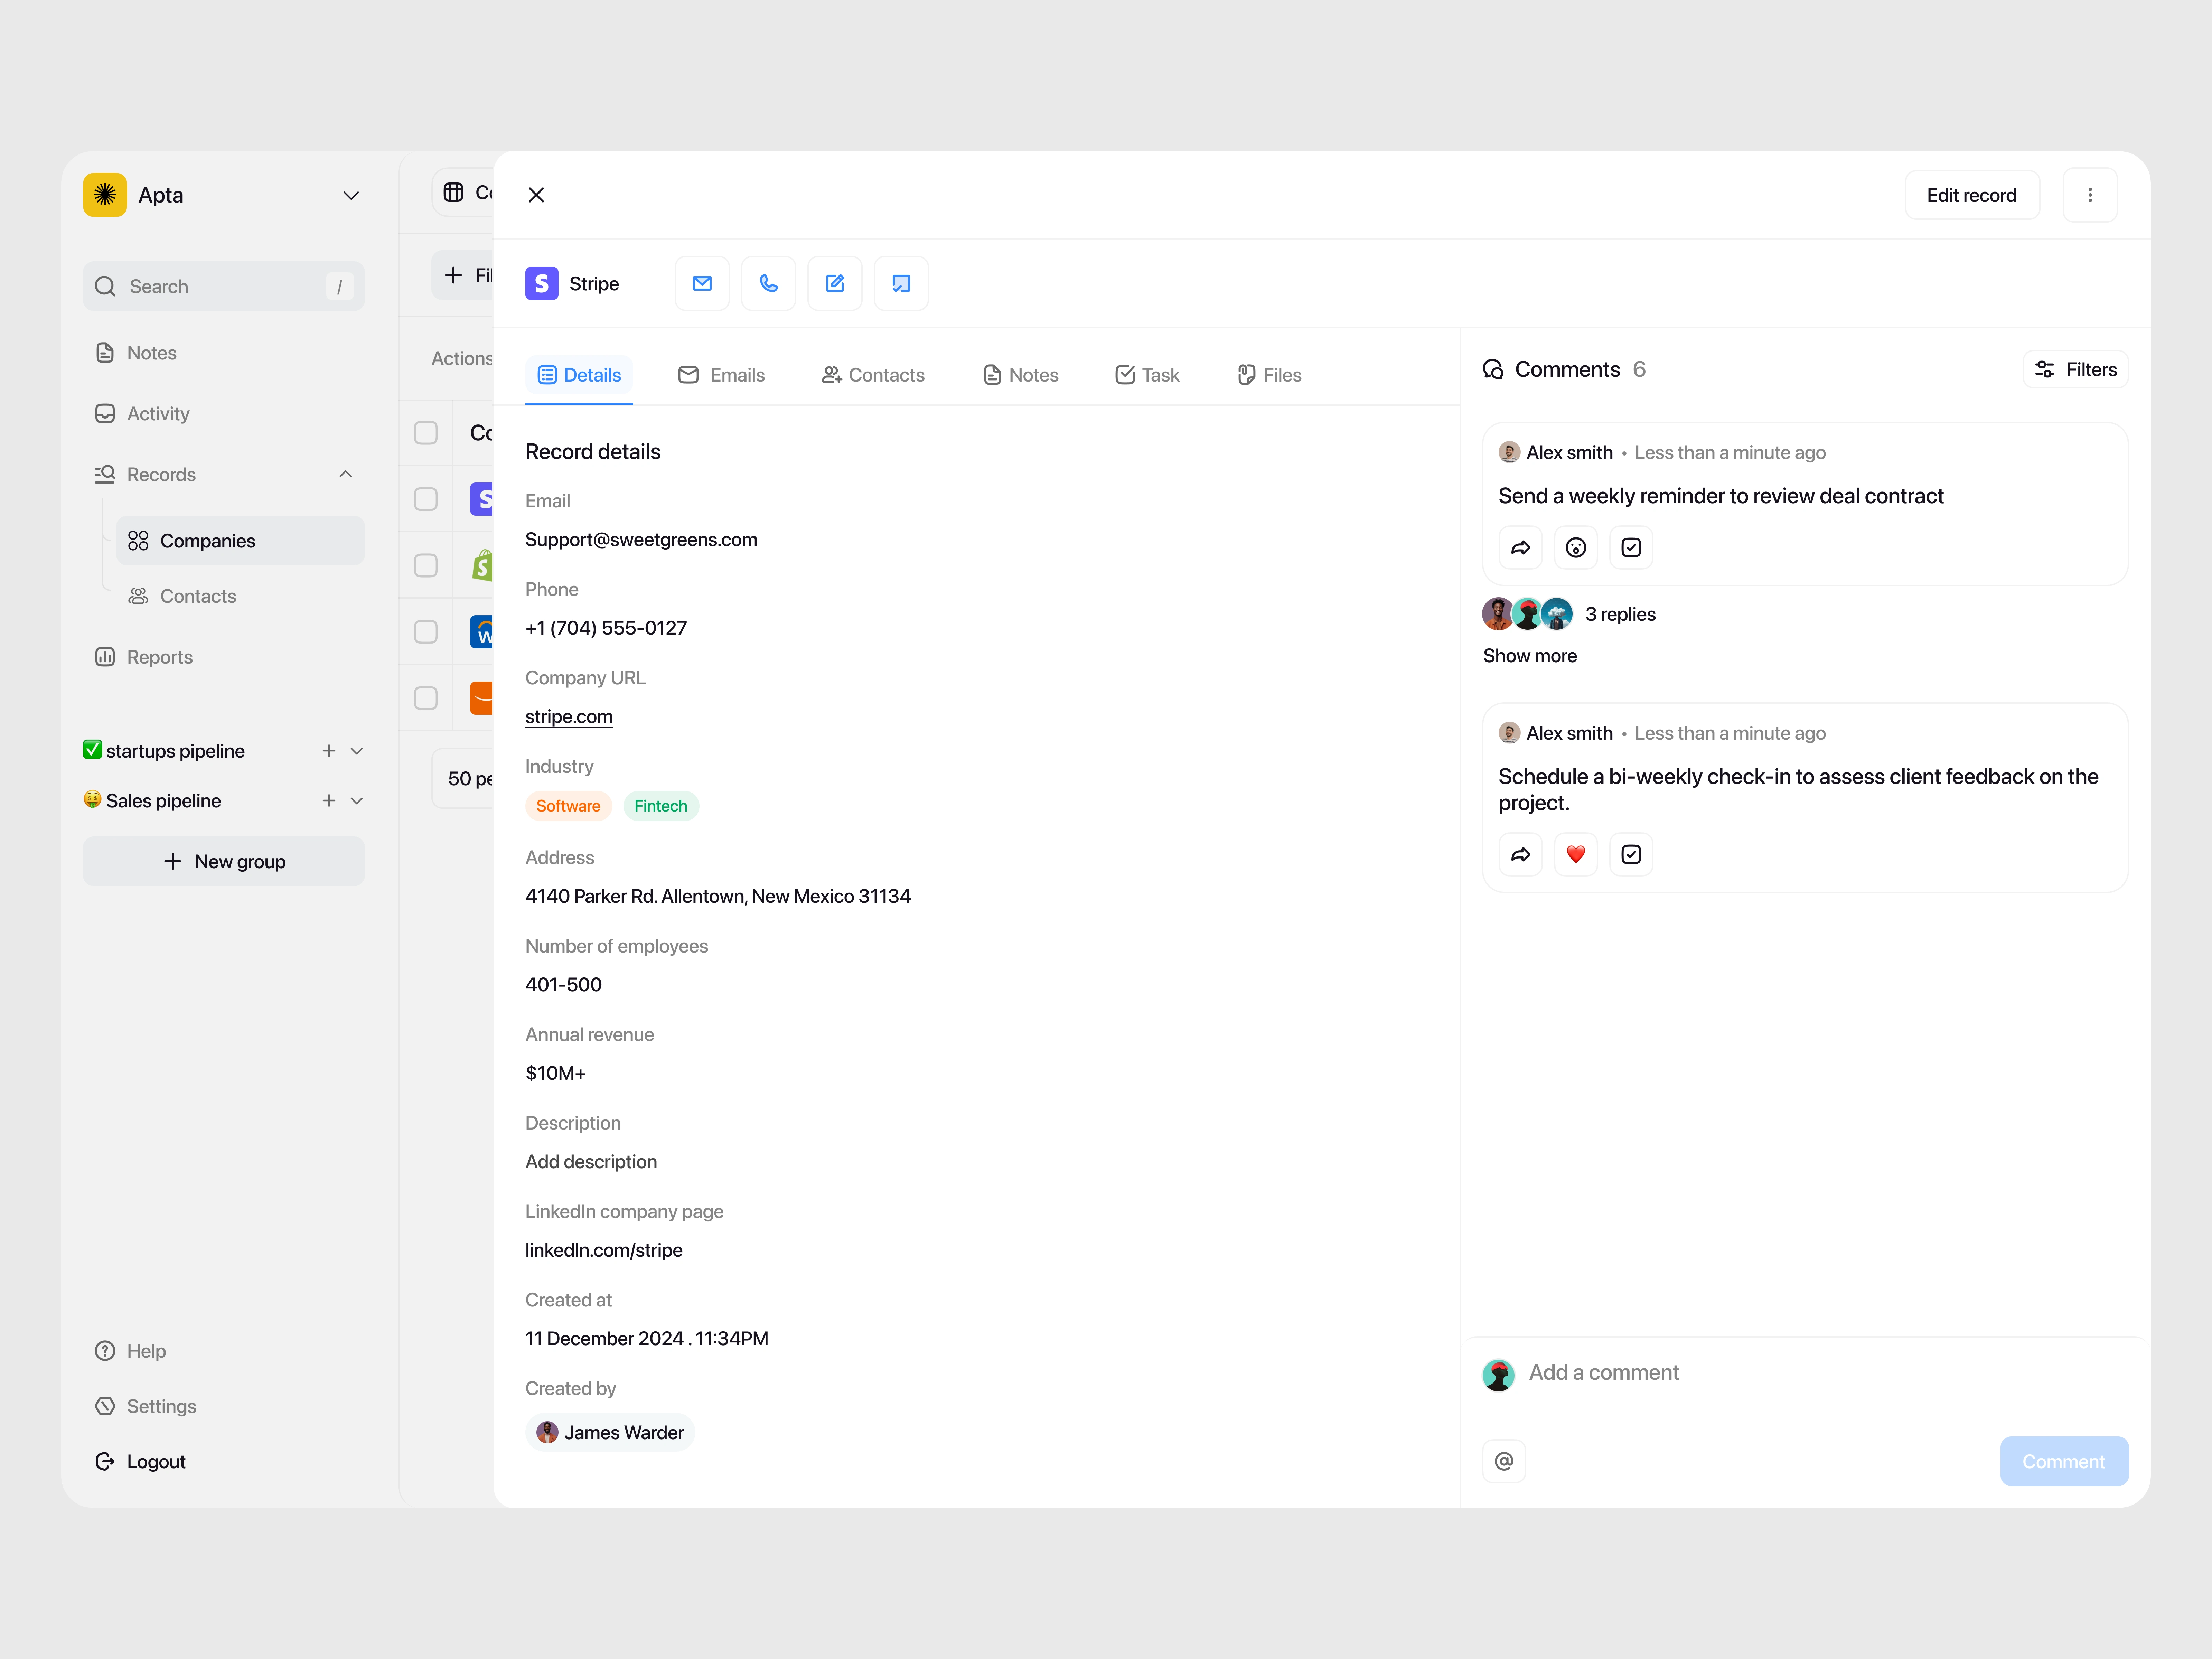
Task: Mark weekly reminder comment as resolved
Action: pos(1631,548)
